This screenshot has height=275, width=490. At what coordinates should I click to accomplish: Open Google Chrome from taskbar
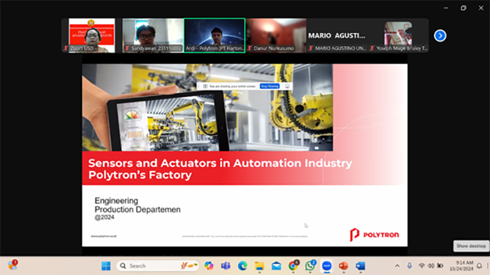click(293, 266)
